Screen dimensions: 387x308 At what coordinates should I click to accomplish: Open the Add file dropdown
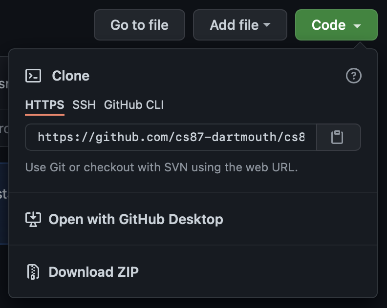[x=239, y=25]
